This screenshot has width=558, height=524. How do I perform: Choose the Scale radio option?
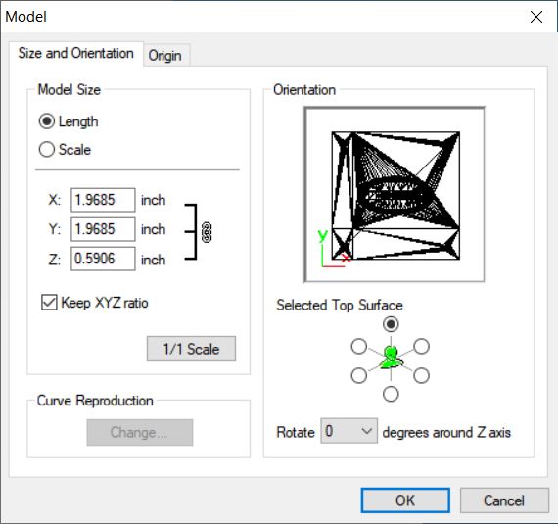(65, 150)
